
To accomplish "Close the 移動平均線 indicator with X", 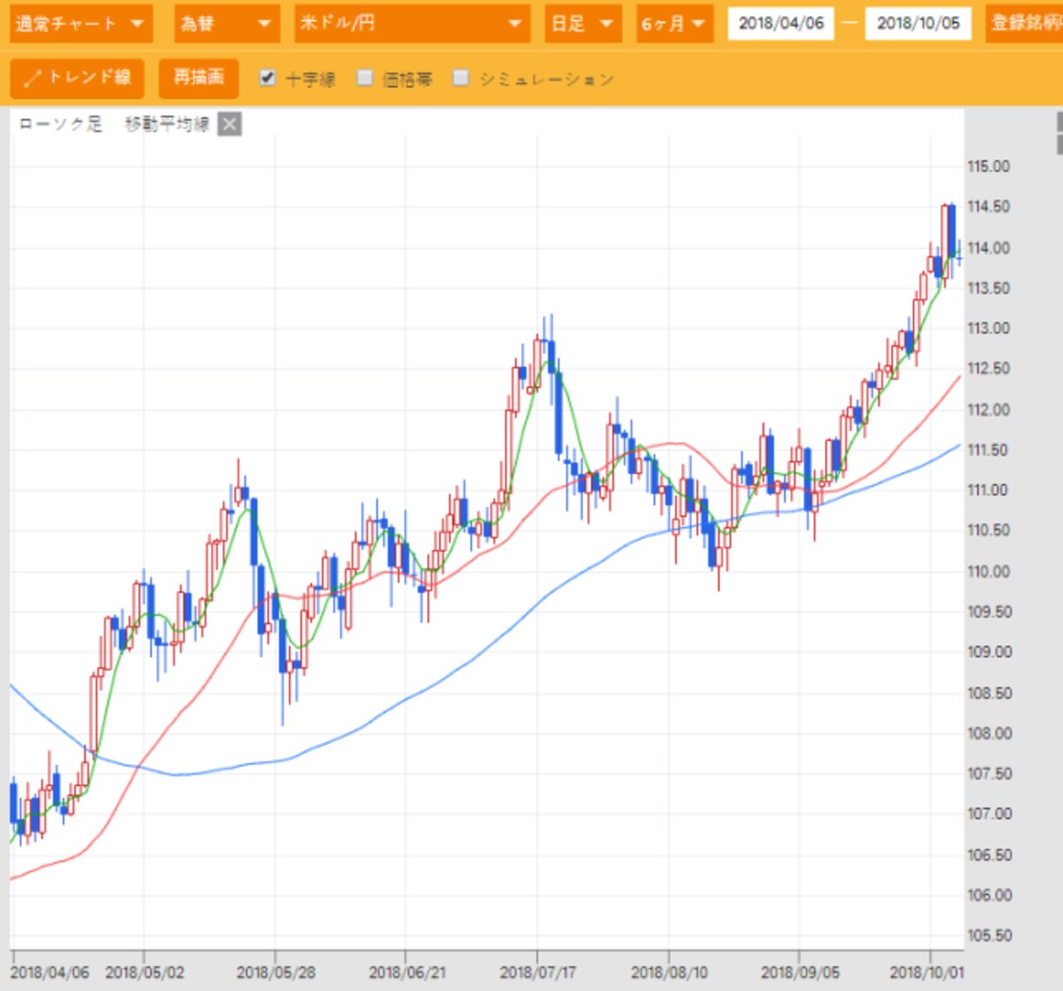I will click(x=229, y=124).
